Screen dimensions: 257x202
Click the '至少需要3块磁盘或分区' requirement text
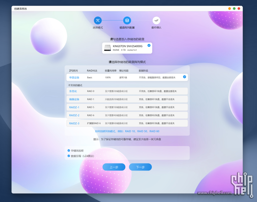(x=116, y=107)
